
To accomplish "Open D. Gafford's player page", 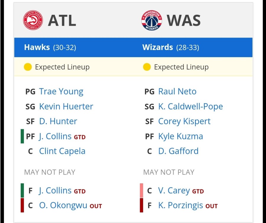I will pos(178,151).
